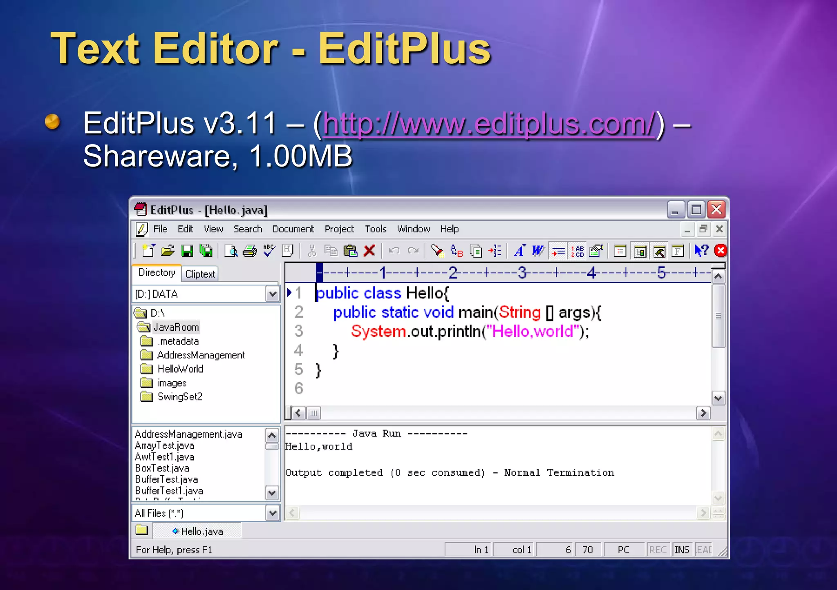Open Find with the flashlight icon
This screenshot has height=590, width=837.
[437, 250]
